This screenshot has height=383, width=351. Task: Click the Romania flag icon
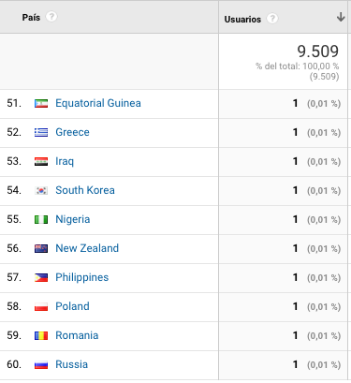coord(41,335)
